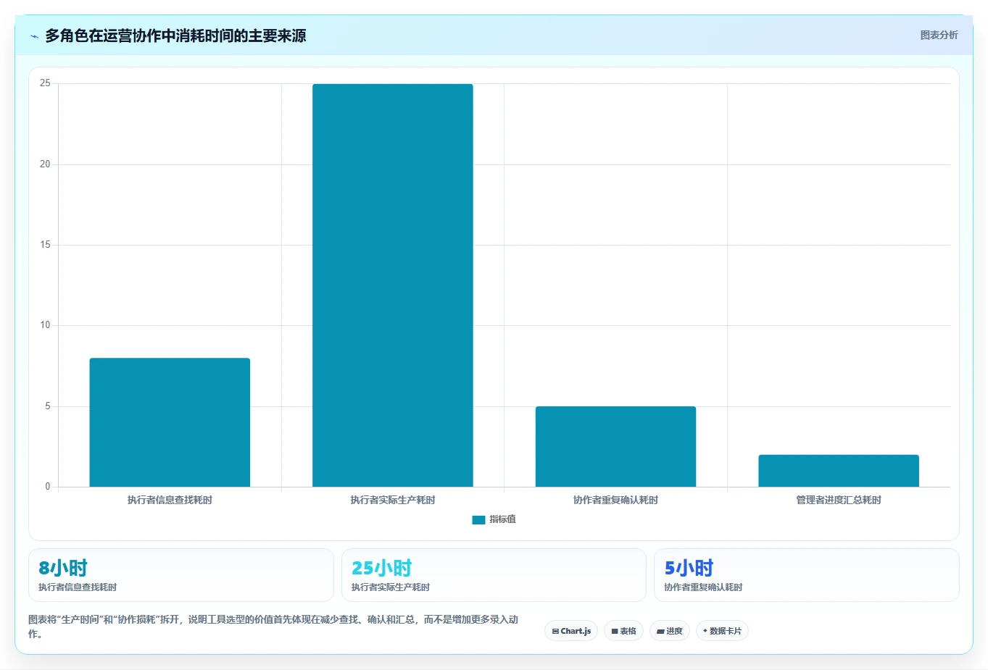
Task: Click the x-axis label 执行者实际生产耗时
Action: 393,500
